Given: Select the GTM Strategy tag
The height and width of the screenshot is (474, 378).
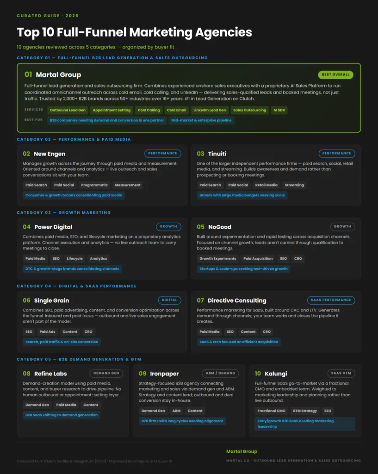Looking at the screenshot, I should (x=305, y=411).
